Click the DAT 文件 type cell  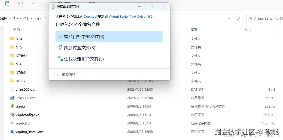click(x=198, y=90)
